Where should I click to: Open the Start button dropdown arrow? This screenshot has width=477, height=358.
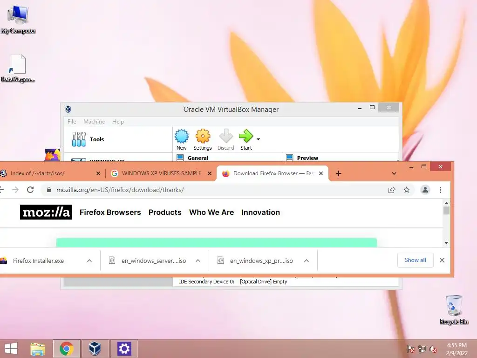pos(258,139)
